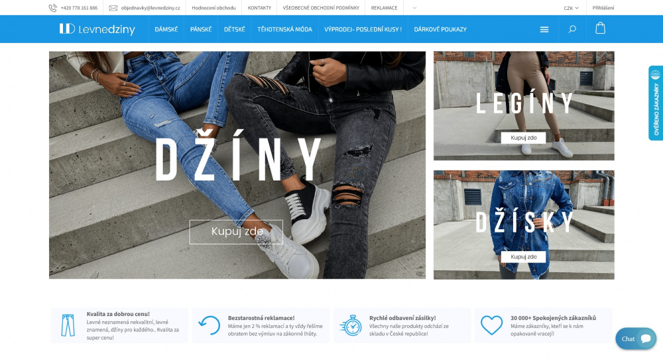This screenshot has width=663, height=361.
Task: Click the circular arrow returns icon
Action: click(210, 325)
